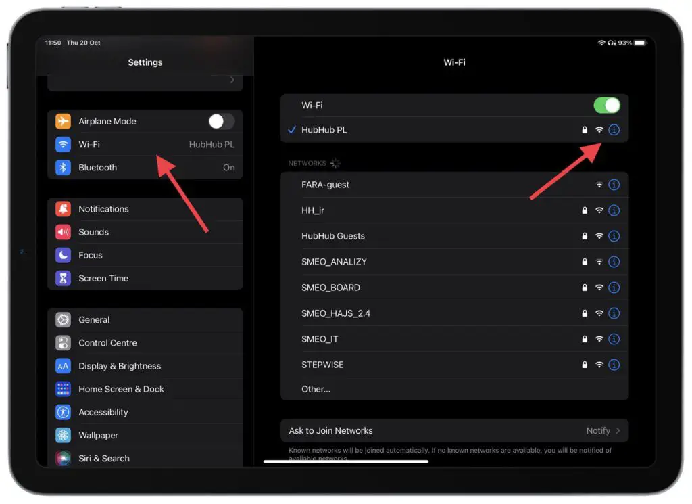Image resolution: width=692 pixels, height=504 pixels.
Task: Open Ask to Join Networks option
Action: click(454, 431)
